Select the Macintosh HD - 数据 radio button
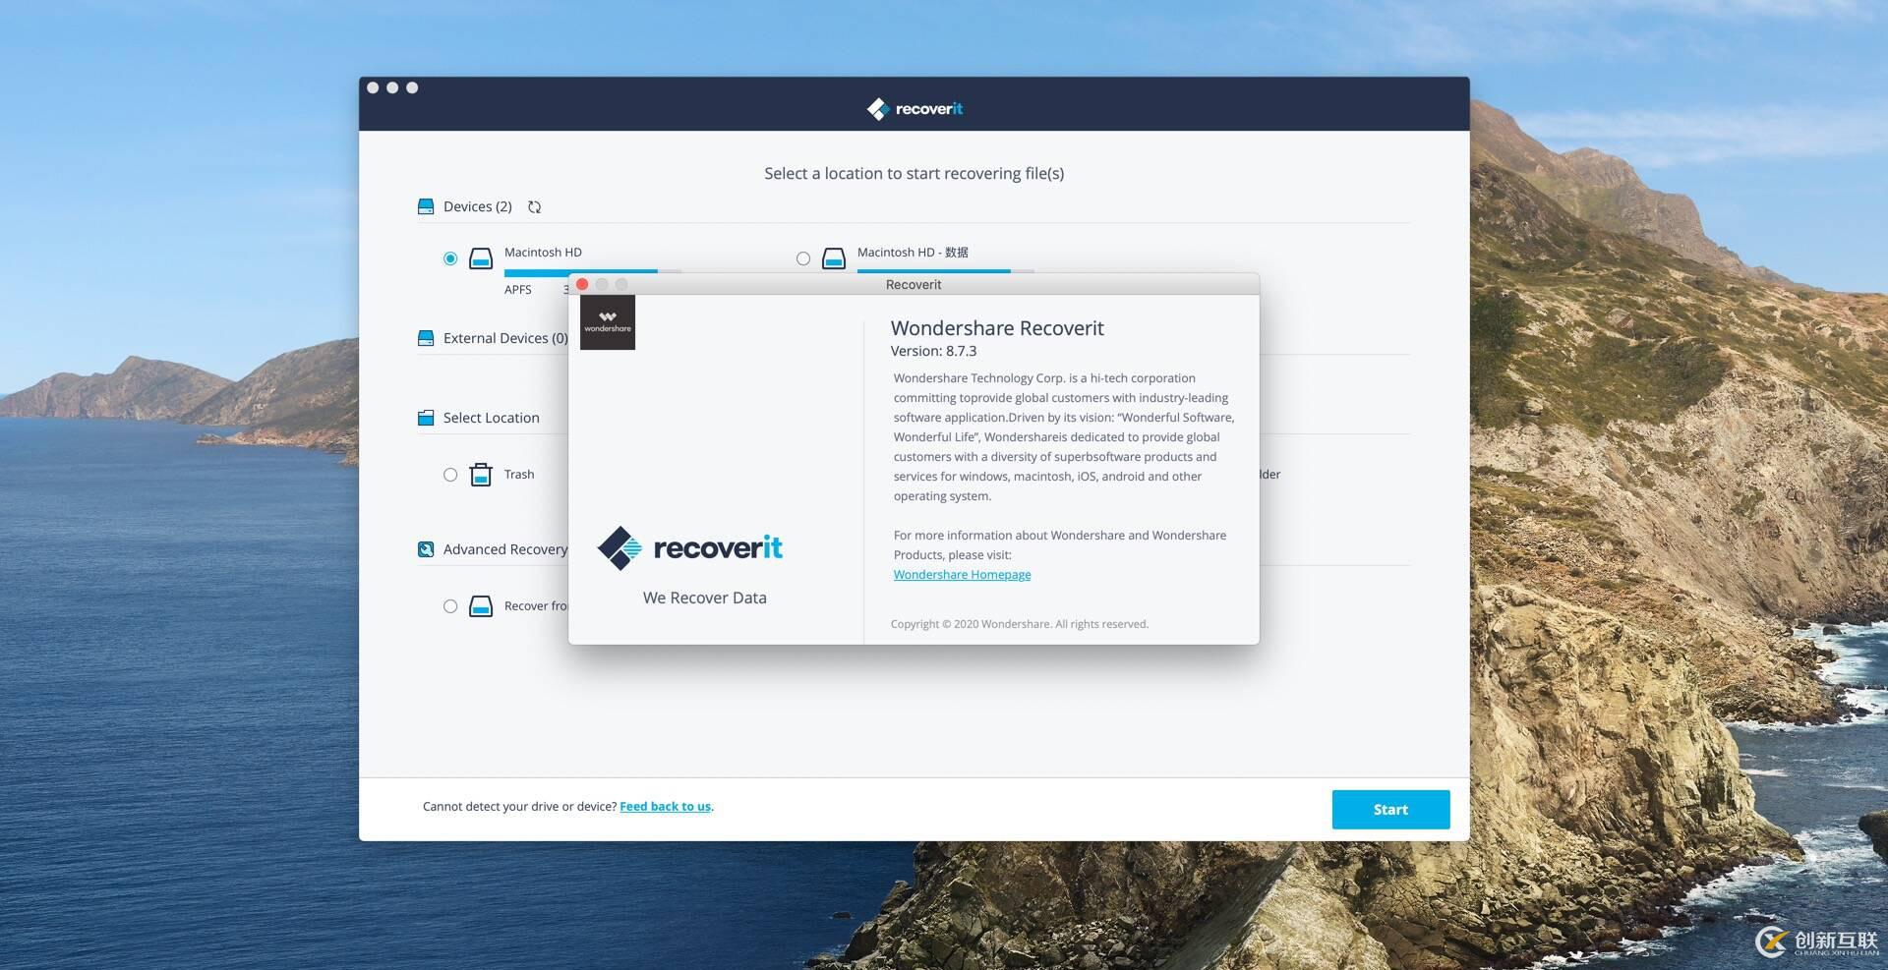Screen dimensions: 1888x970 click(803, 258)
